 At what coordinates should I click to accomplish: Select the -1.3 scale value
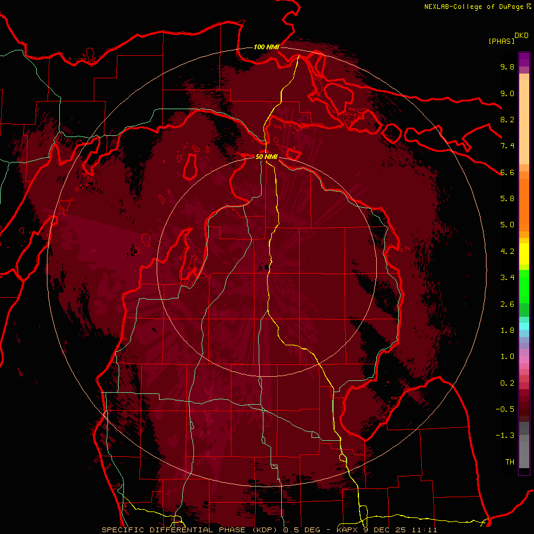click(x=505, y=436)
